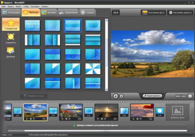Play the slideshow preview
195x137 pixels.
coord(115,96)
